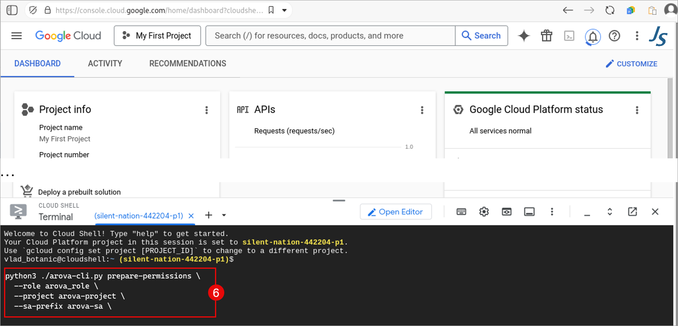Toggle the browser sidebar panel icon
The image size is (678, 326).
pyautogui.click(x=12, y=10)
